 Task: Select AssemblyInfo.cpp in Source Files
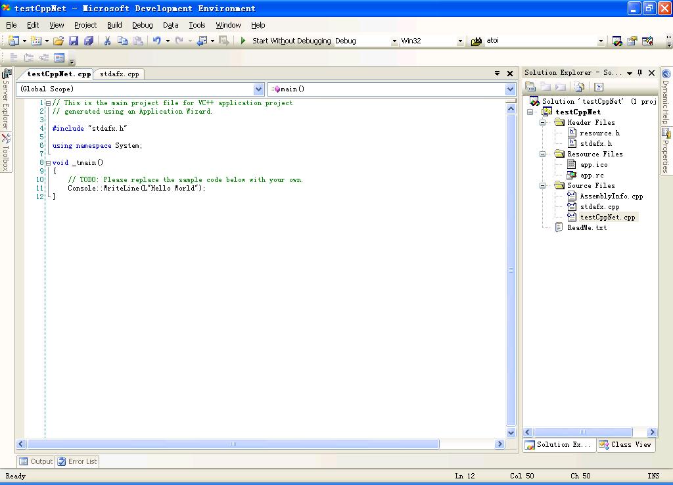tap(611, 196)
